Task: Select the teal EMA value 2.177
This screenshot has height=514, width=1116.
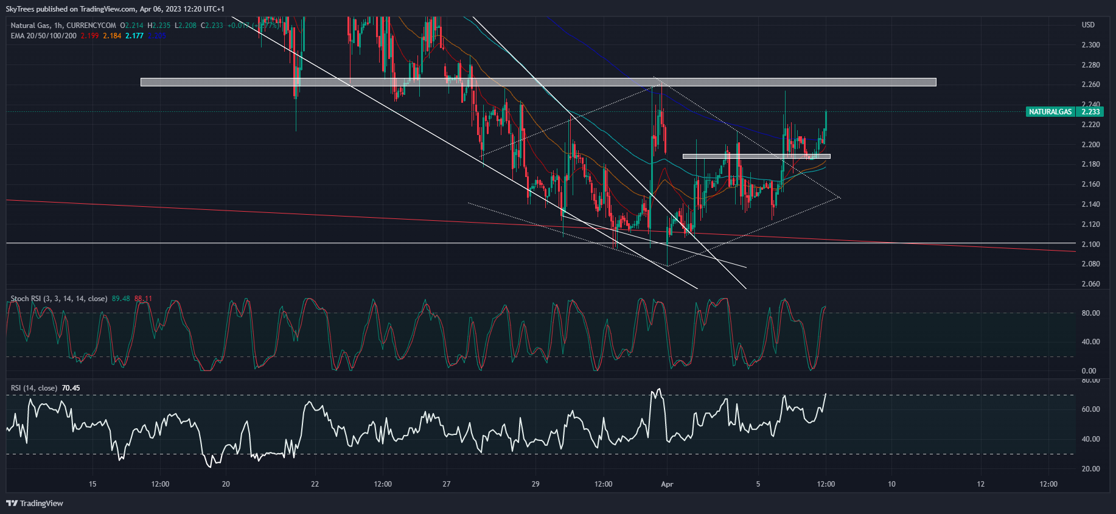Action: (134, 36)
